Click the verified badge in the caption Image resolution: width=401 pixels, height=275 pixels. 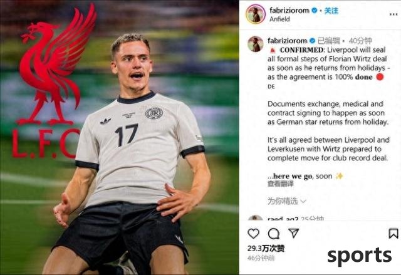pyautogui.click(x=312, y=41)
